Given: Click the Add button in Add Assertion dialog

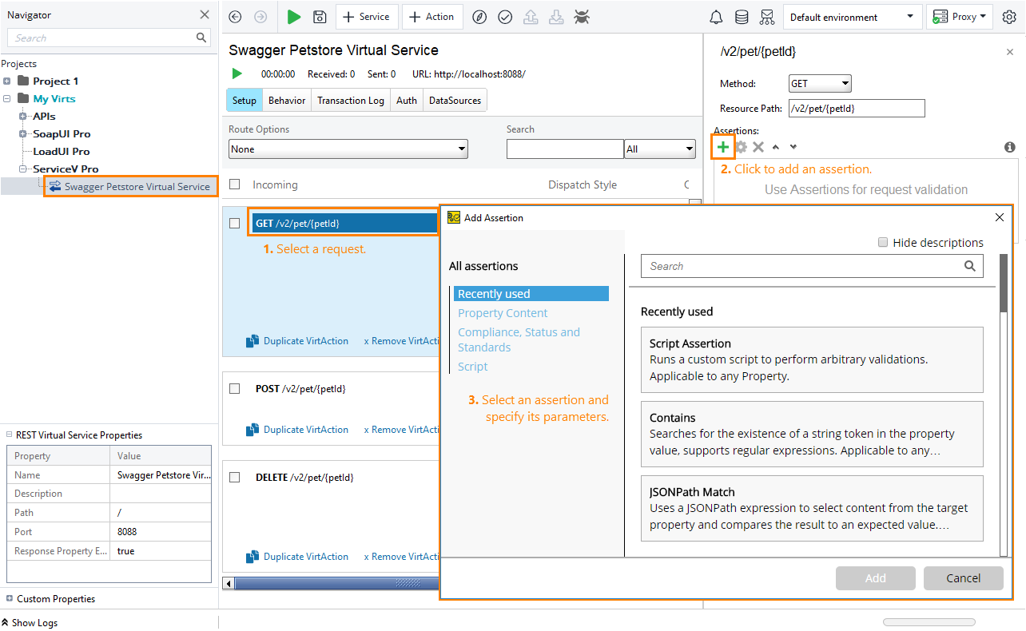Looking at the screenshot, I should coord(876,578).
